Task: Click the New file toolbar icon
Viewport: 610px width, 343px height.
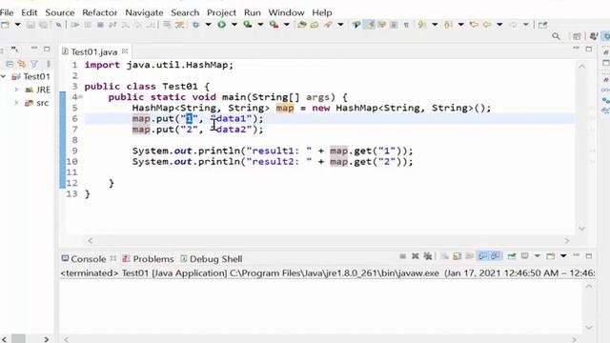Action: tap(5, 25)
